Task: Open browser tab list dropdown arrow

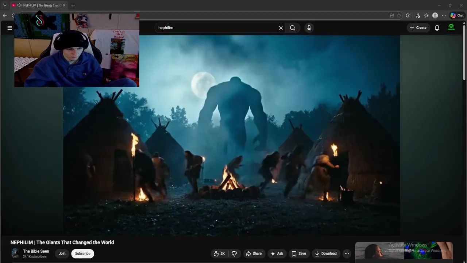Action: click(5, 5)
